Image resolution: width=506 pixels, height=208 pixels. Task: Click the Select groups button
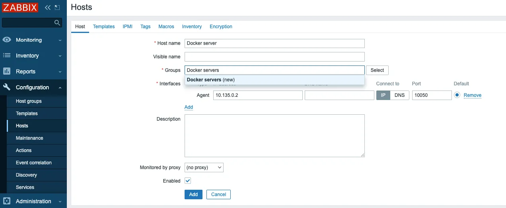[377, 70]
